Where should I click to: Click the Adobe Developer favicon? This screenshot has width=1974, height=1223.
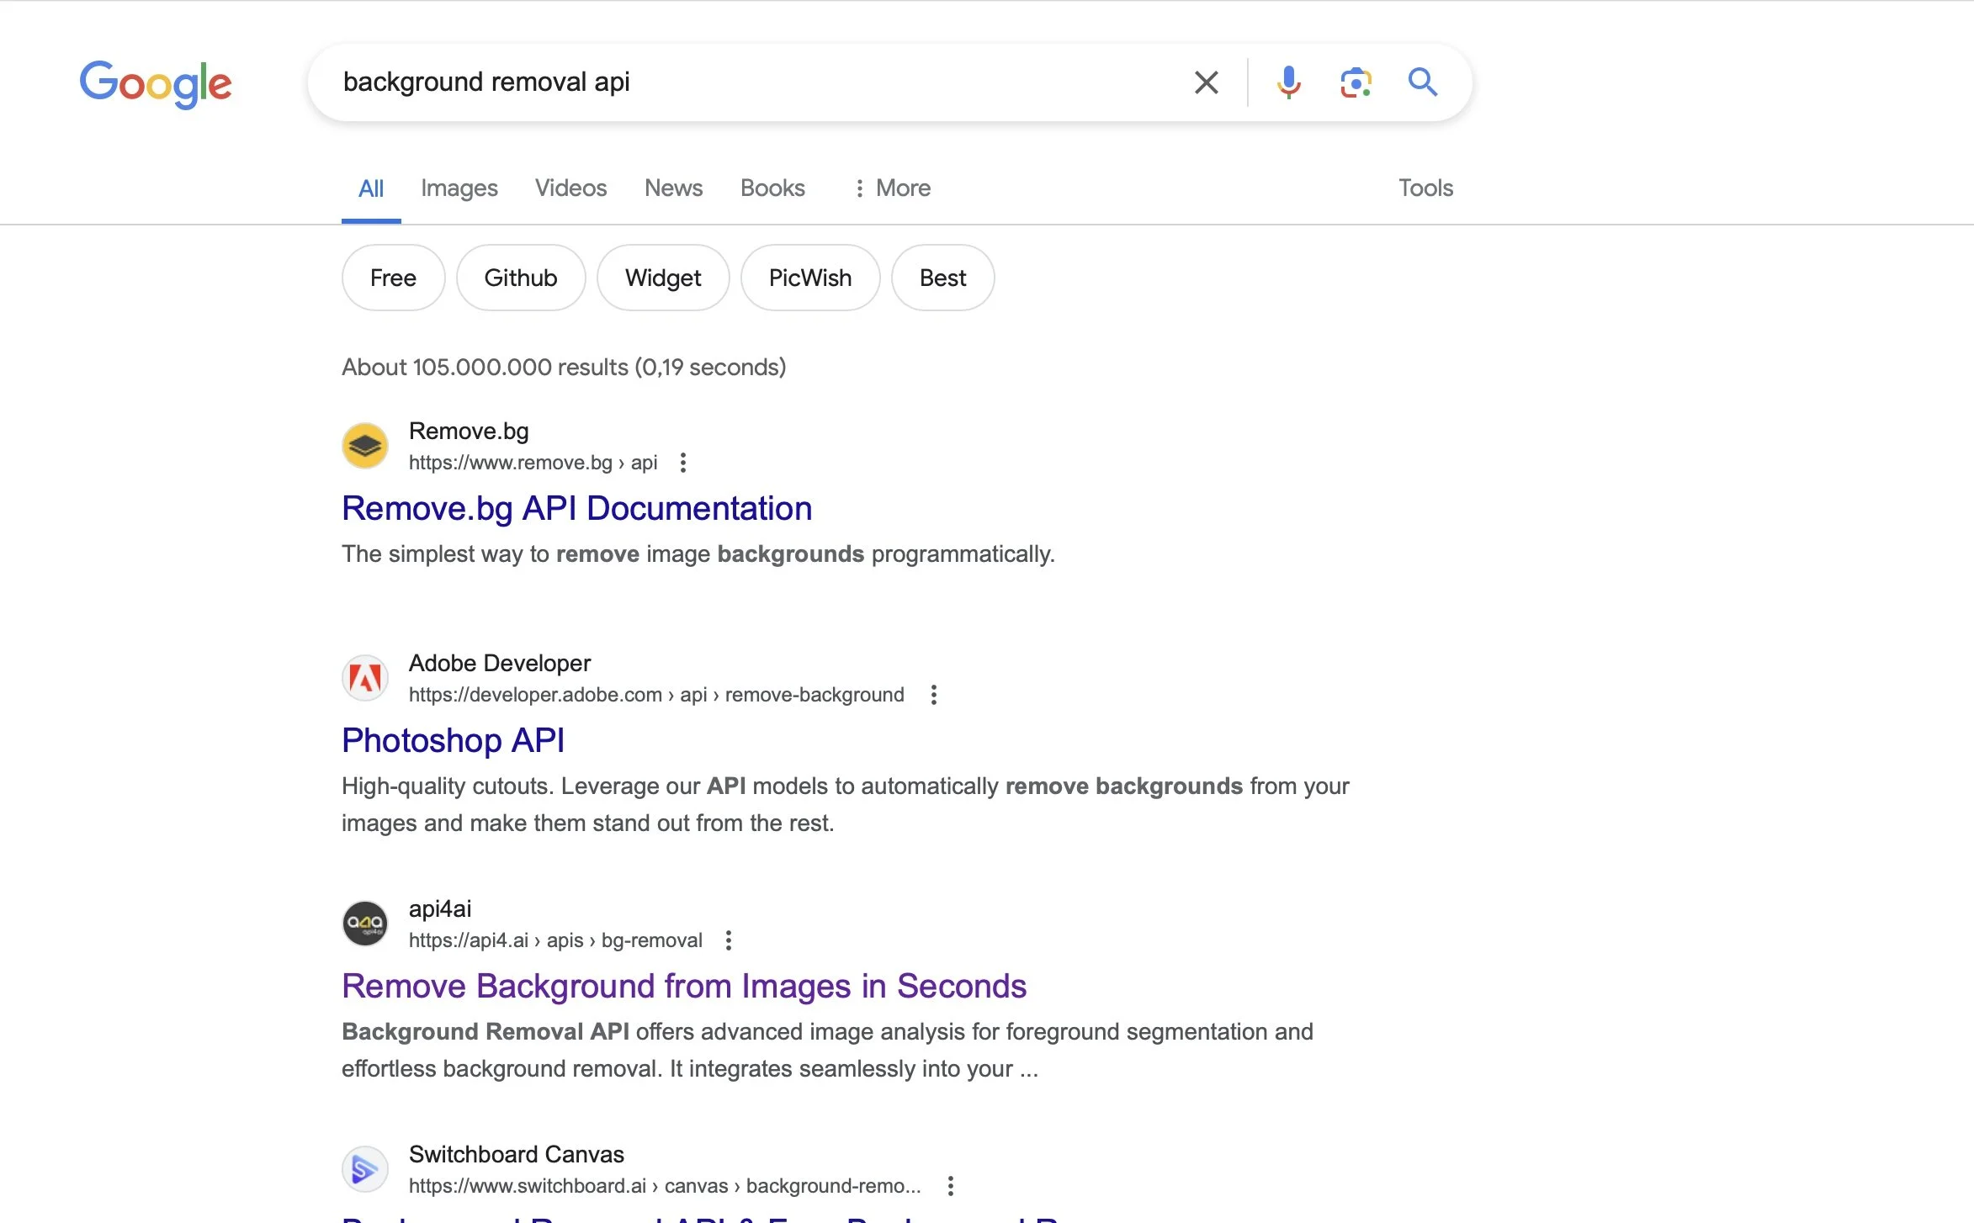pyautogui.click(x=365, y=677)
